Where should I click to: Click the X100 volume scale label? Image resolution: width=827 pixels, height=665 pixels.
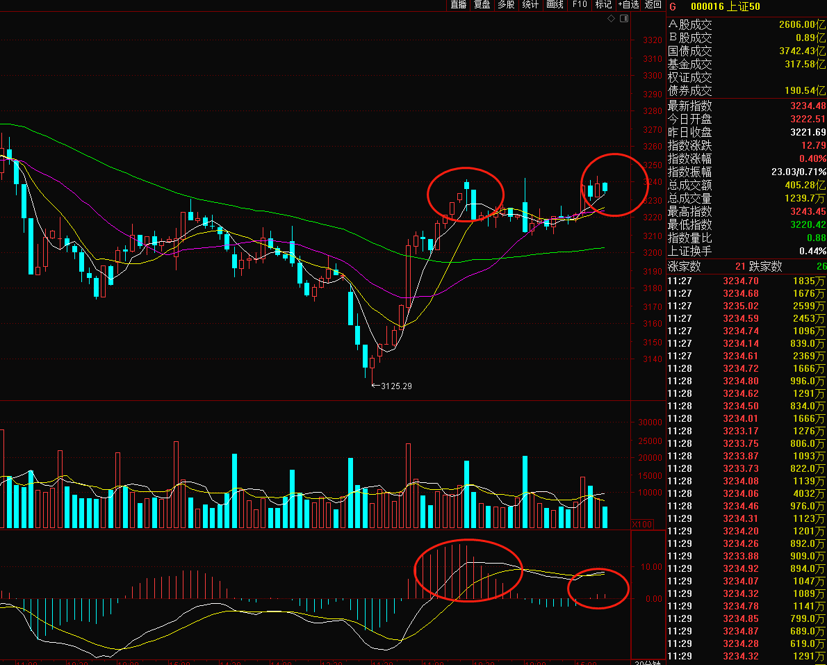pyautogui.click(x=641, y=523)
